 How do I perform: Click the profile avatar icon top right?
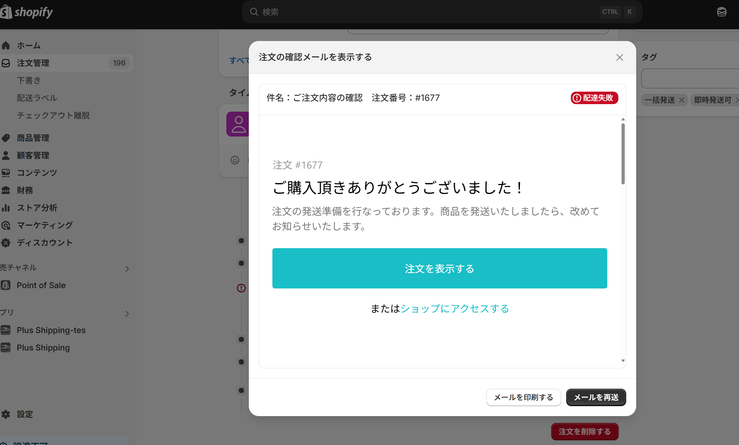point(722,12)
